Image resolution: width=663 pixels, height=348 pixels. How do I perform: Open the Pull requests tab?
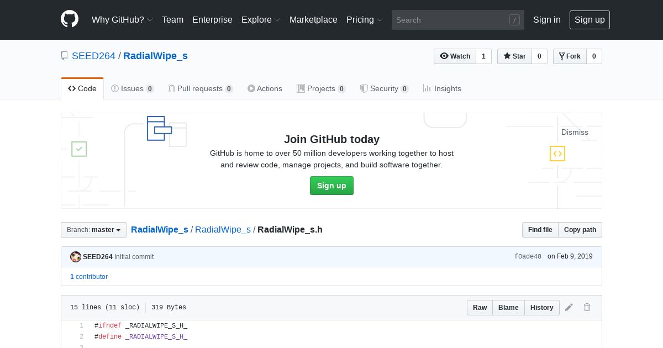[201, 88]
